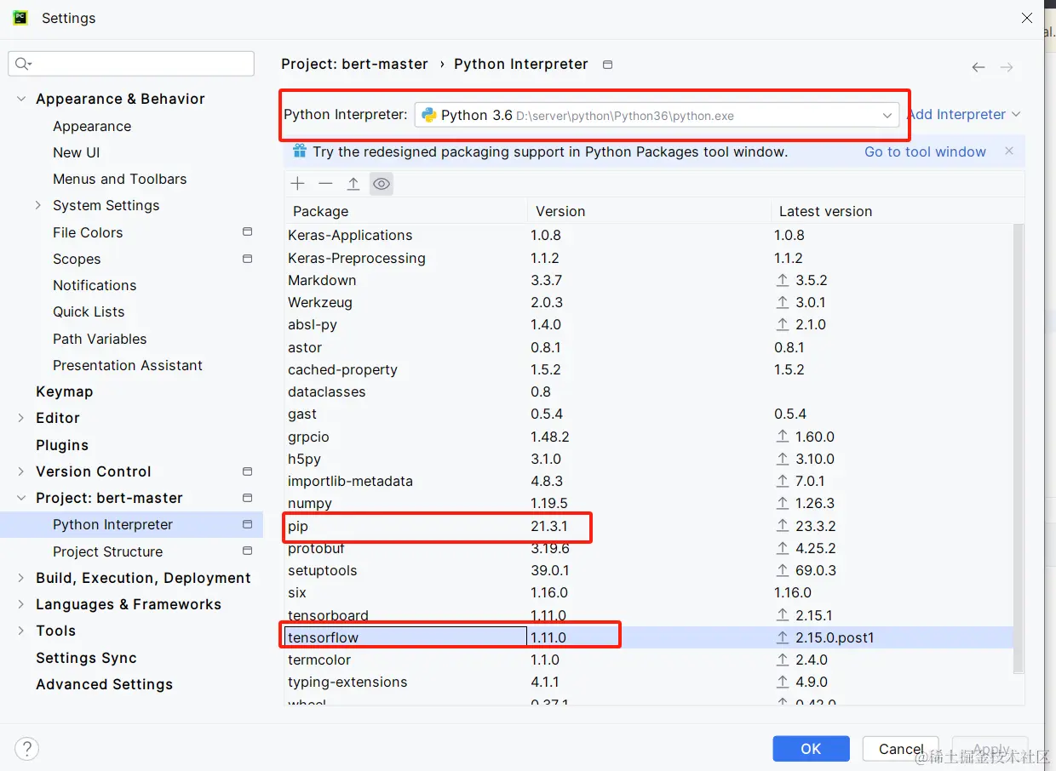Click the install package plus icon
The height and width of the screenshot is (771, 1056).
pos(297,184)
